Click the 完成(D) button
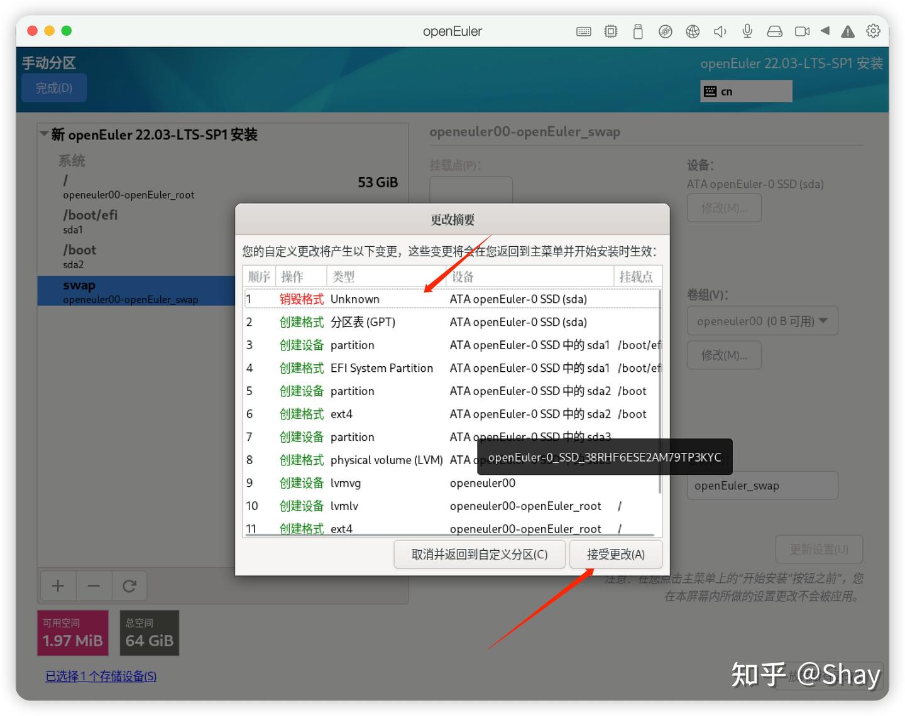Screen dimensions: 905x716 point(54,88)
